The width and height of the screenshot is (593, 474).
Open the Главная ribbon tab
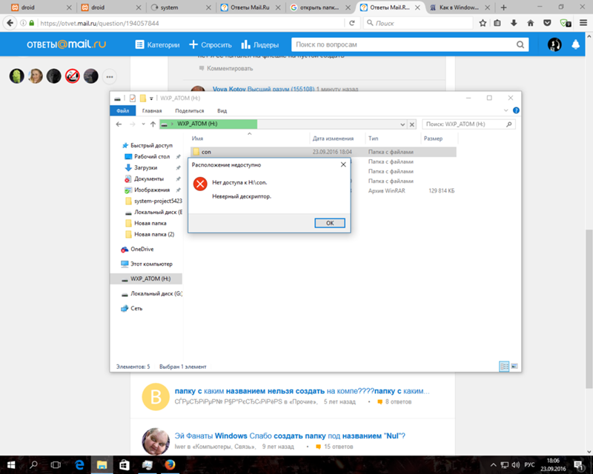click(x=152, y=110)
